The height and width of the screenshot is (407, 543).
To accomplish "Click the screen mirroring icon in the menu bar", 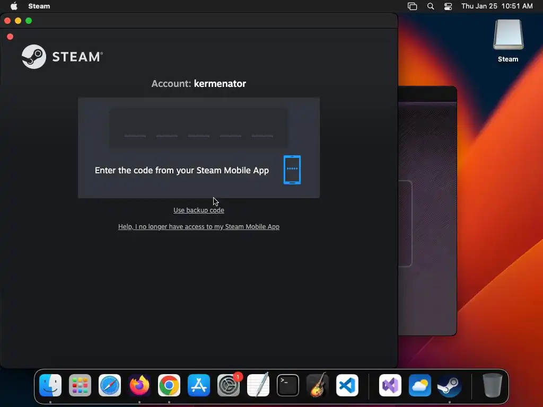I will [412, 6].
